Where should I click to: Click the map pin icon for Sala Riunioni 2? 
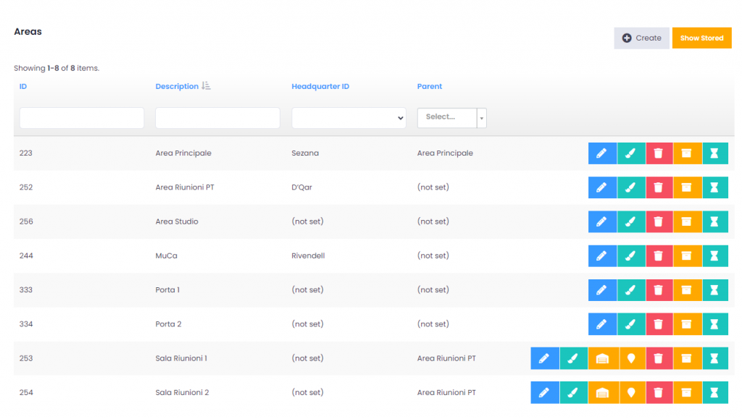(x=630, y=392)
